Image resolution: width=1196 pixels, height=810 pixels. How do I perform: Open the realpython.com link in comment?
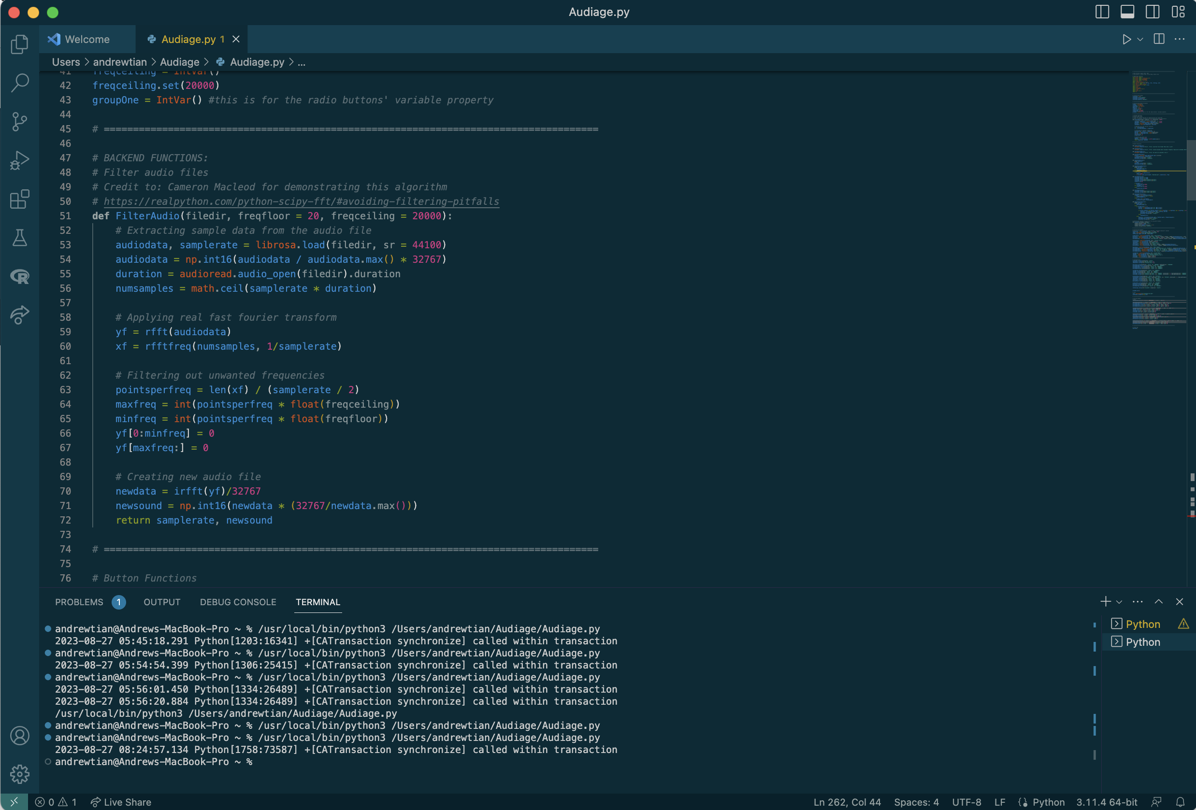point(301,201)
